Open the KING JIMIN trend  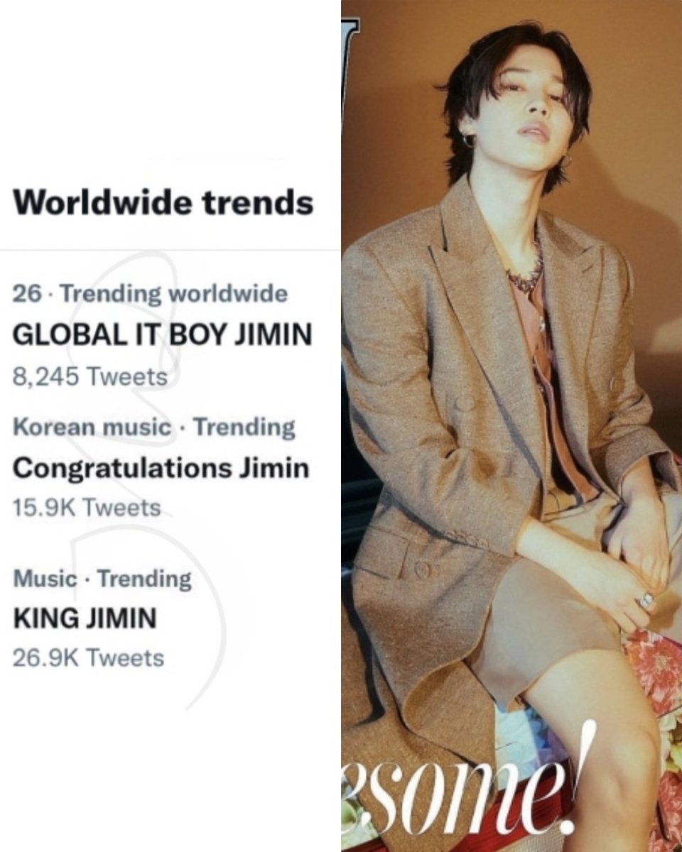[85, 618]
